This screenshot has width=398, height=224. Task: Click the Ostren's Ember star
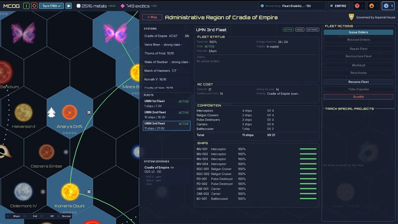46,152
